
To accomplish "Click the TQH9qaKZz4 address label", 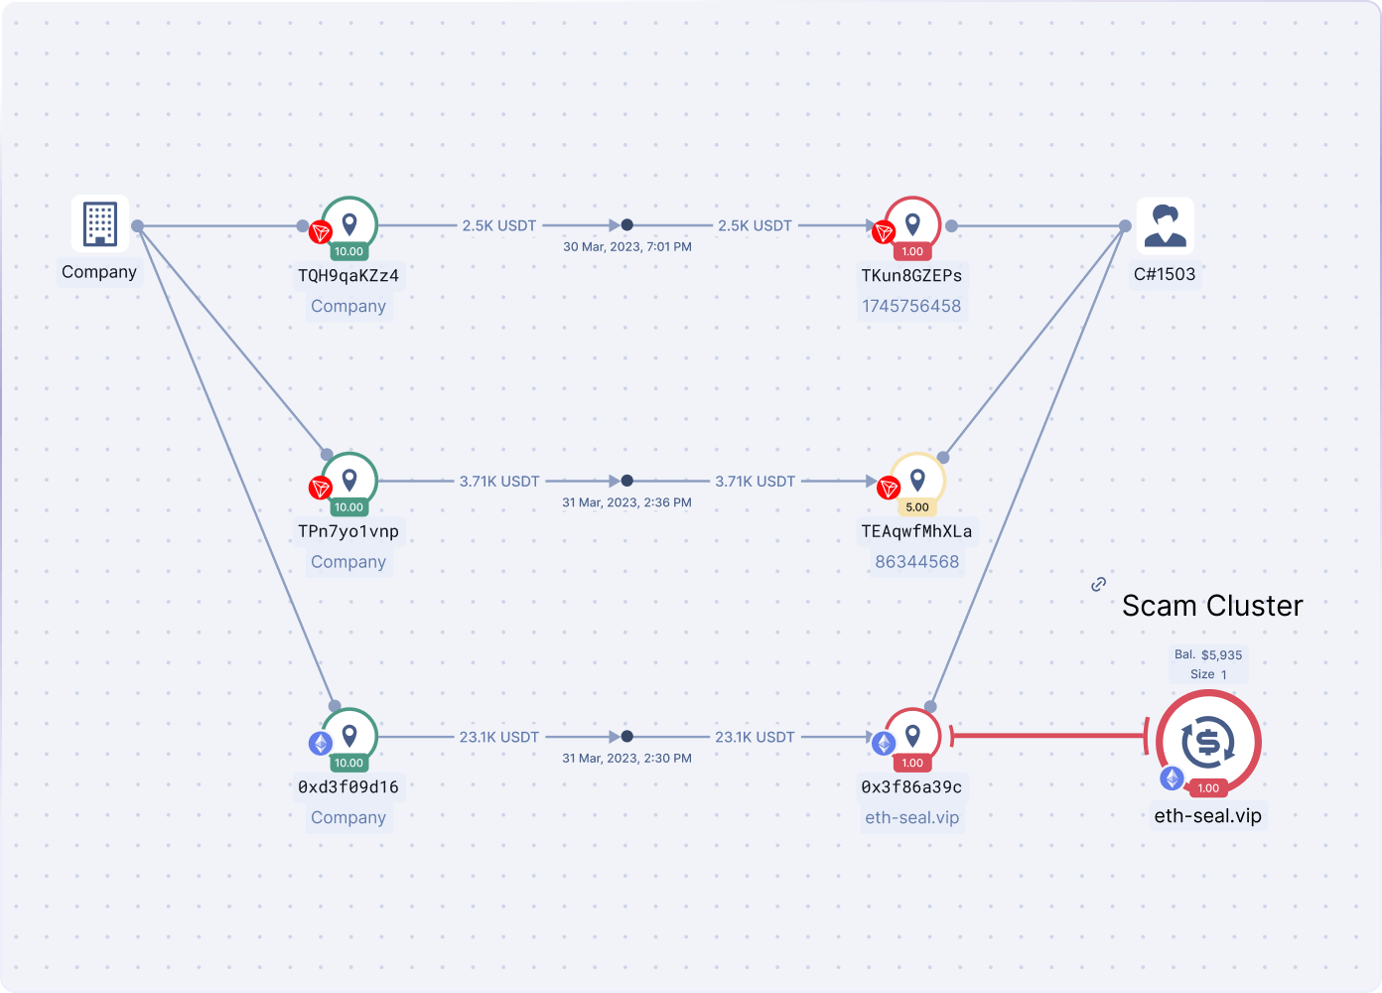I will [348, 275].
